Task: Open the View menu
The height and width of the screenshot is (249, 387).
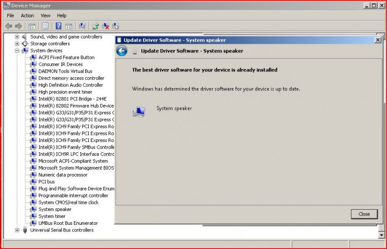Action: 45,15
